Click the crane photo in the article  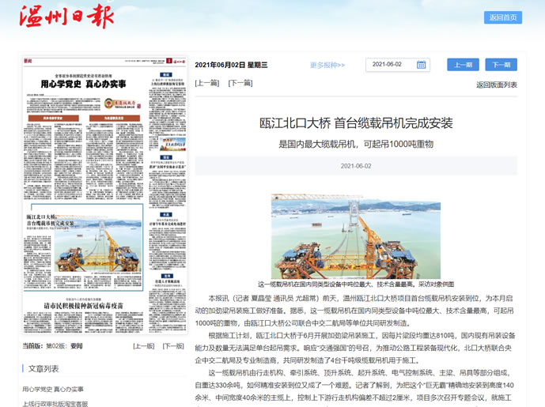coord(356,236)
